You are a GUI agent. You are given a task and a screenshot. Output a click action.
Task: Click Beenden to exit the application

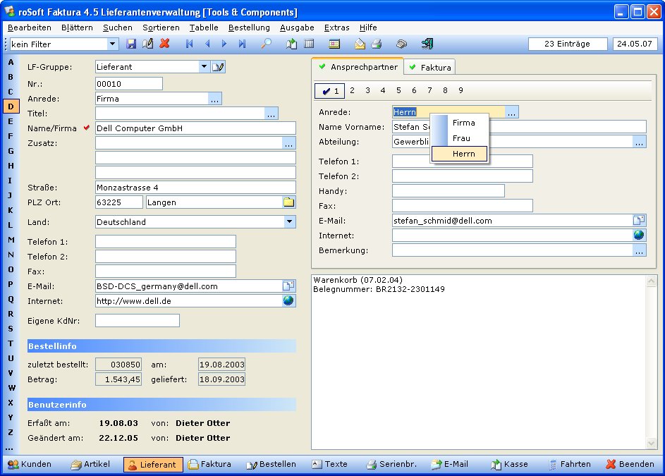point(630,465)
